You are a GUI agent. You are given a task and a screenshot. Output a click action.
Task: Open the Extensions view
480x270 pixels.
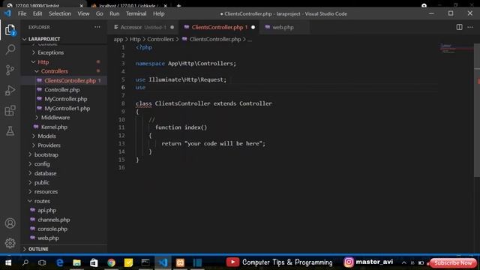(10, 110)
